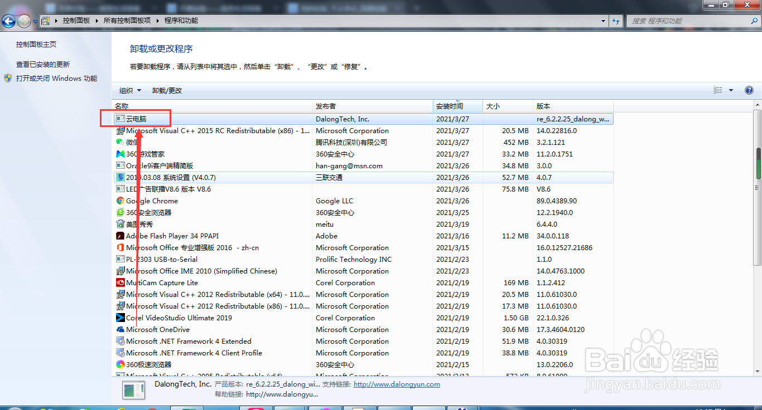Click the 程序和功能 breadcrumb

(x=181, y=21)
